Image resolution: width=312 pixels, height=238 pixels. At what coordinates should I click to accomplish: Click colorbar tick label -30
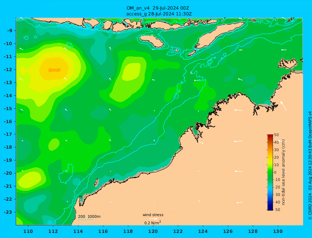tap(277, 195)
